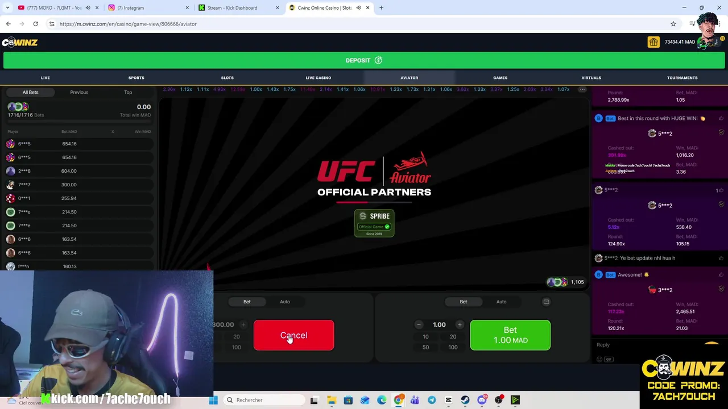The height and width of the screenshot is (409, 728).
Task: Like the HUGE WIN chat message
Action: [x=721, y=119]
